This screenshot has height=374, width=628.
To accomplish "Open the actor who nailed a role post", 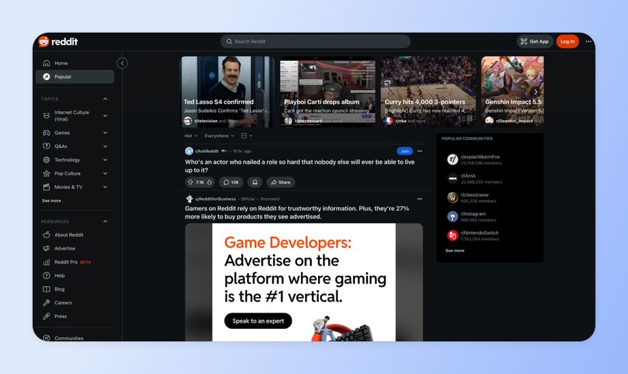I will click(300, 166).
